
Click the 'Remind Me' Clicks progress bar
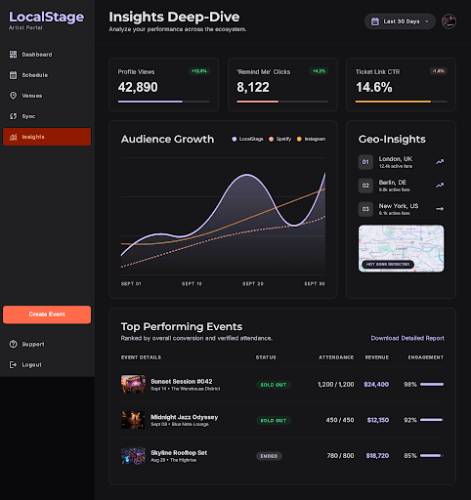pos(282,102)
